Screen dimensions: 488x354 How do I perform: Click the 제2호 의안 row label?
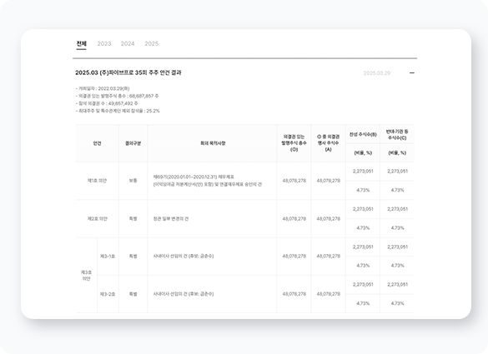(97, 219)
